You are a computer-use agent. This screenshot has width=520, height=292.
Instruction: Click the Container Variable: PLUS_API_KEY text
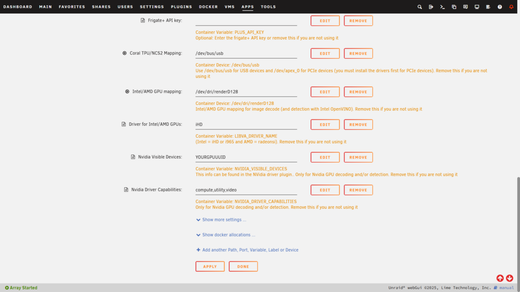click(x=229, y=32)
